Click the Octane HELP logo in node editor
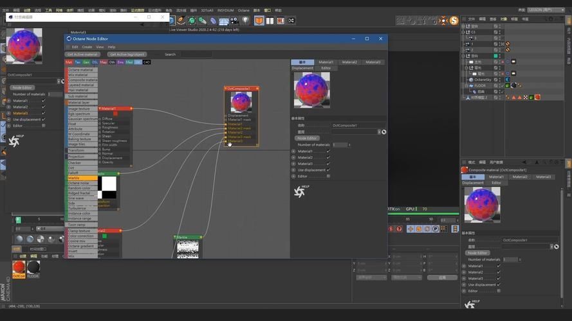Viewport: 572px width, 321px height. point(301,191)
